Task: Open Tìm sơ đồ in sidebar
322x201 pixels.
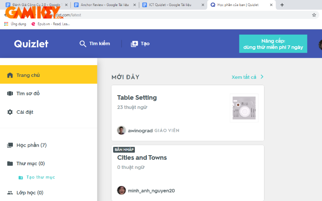Action: click(x=28, y=94)
